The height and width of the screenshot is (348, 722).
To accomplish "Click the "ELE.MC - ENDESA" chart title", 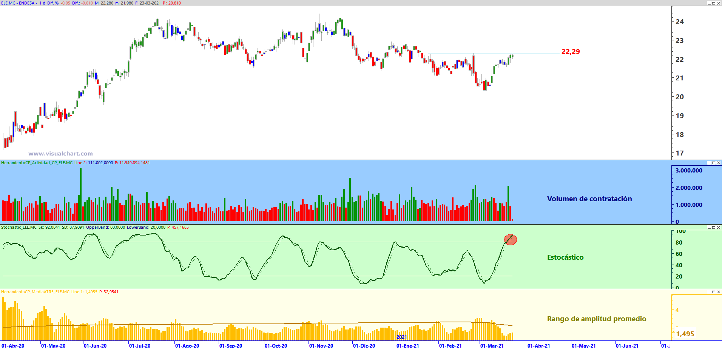I will tap(18, 3).
